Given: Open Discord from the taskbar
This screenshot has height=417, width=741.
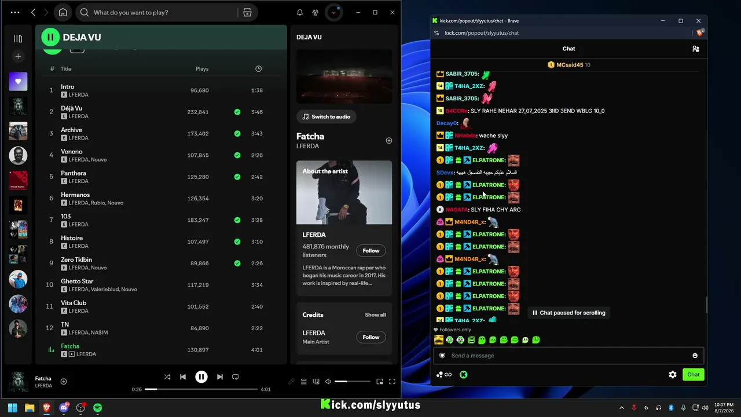Looking at the screenshot, I should 64,408.
